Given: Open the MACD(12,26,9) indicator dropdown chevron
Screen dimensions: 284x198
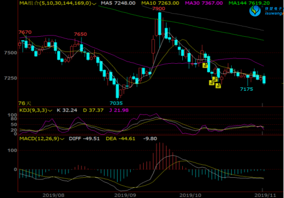Looking at the screenshot, I should (x=62, y=139).
